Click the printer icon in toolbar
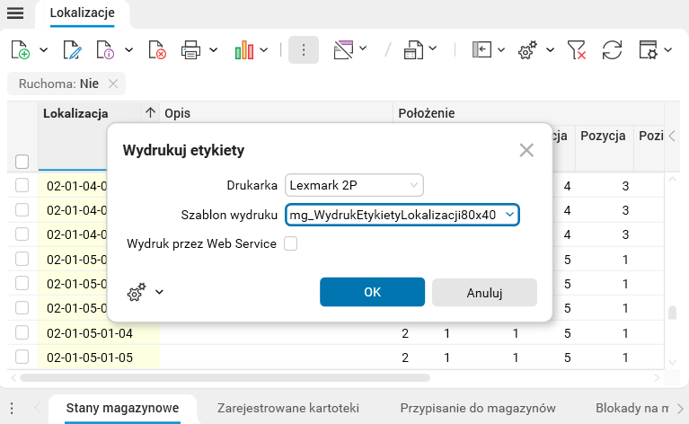The height and width of the screenshot is (424, 689). (190, 49)
